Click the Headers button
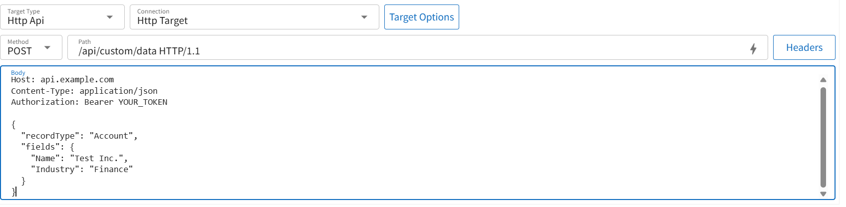 804,47
